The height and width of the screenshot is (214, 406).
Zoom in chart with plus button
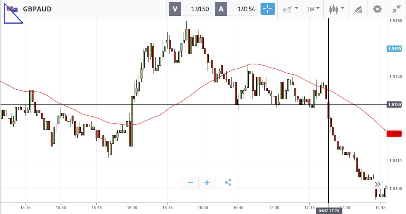[207, 183]
